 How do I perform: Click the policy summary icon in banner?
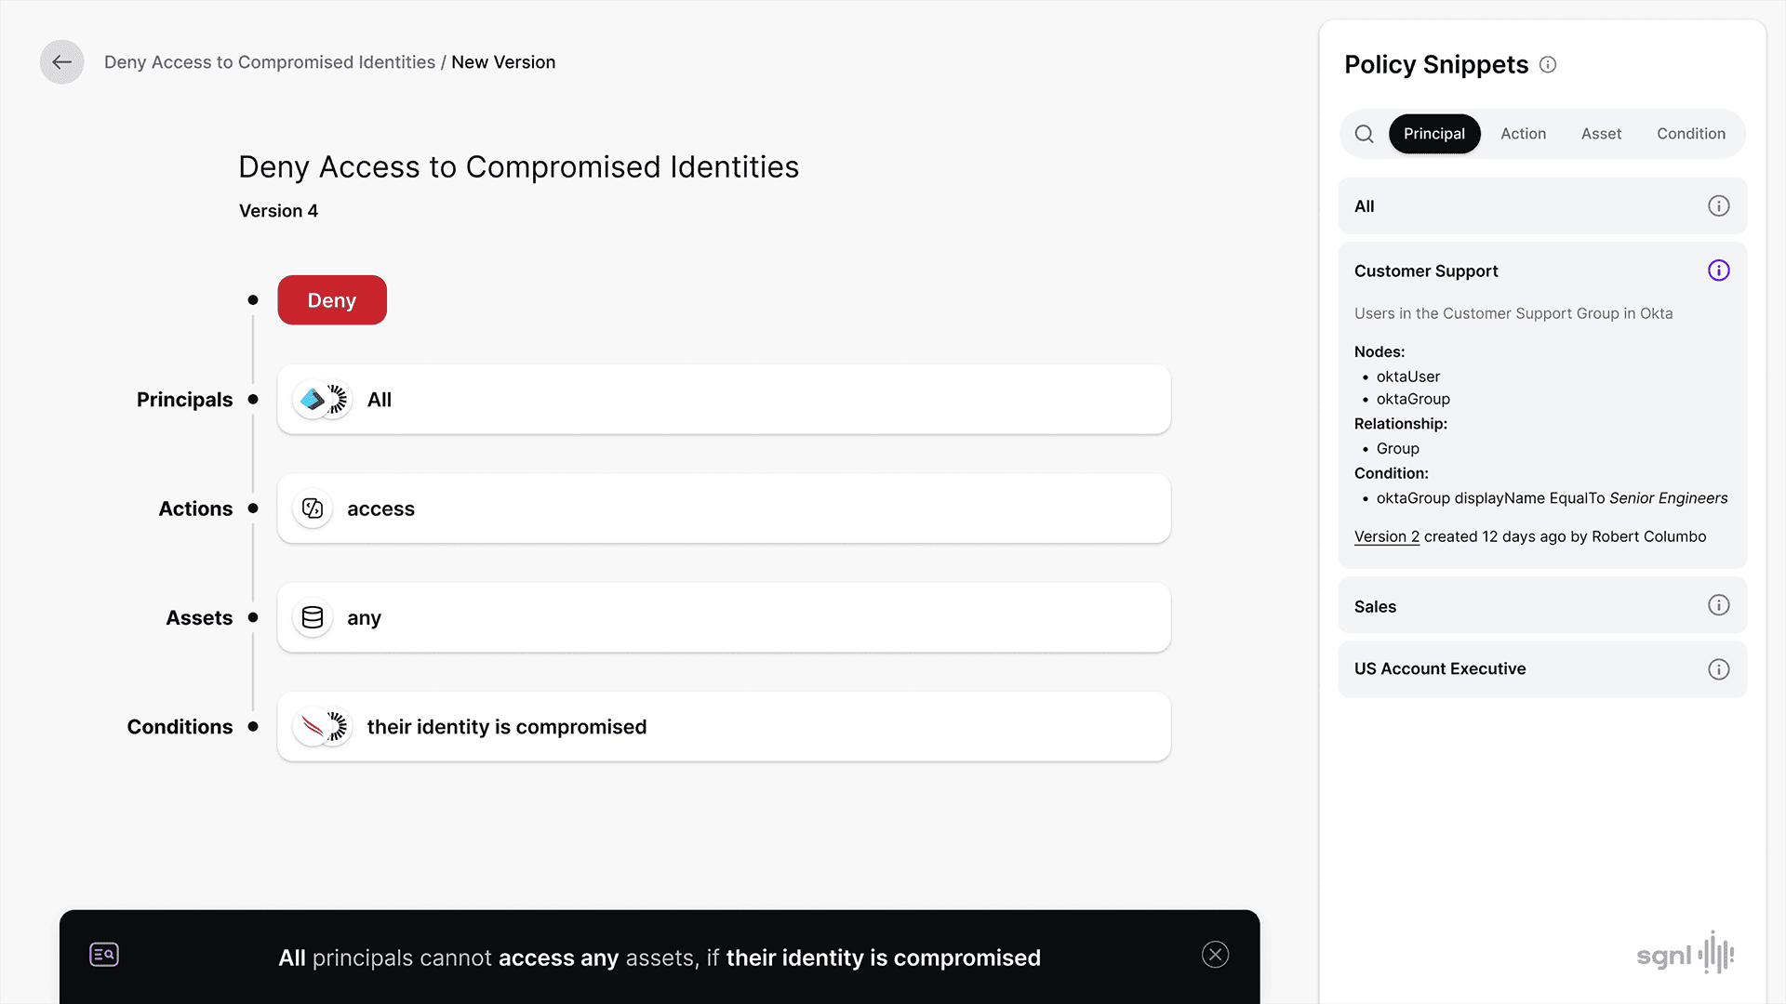pos(104,955)
